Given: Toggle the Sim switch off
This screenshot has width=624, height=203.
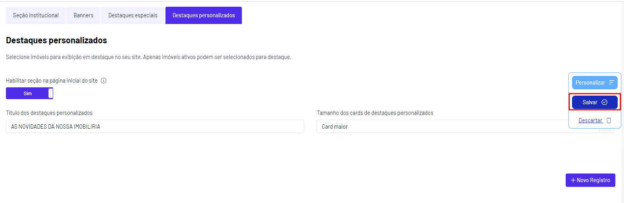Looking at the screenshot, I should [30, 93].
